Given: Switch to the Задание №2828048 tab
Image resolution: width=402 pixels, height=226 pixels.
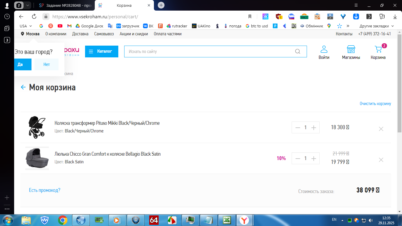Looking at the screenshot, I should [65, 5].
